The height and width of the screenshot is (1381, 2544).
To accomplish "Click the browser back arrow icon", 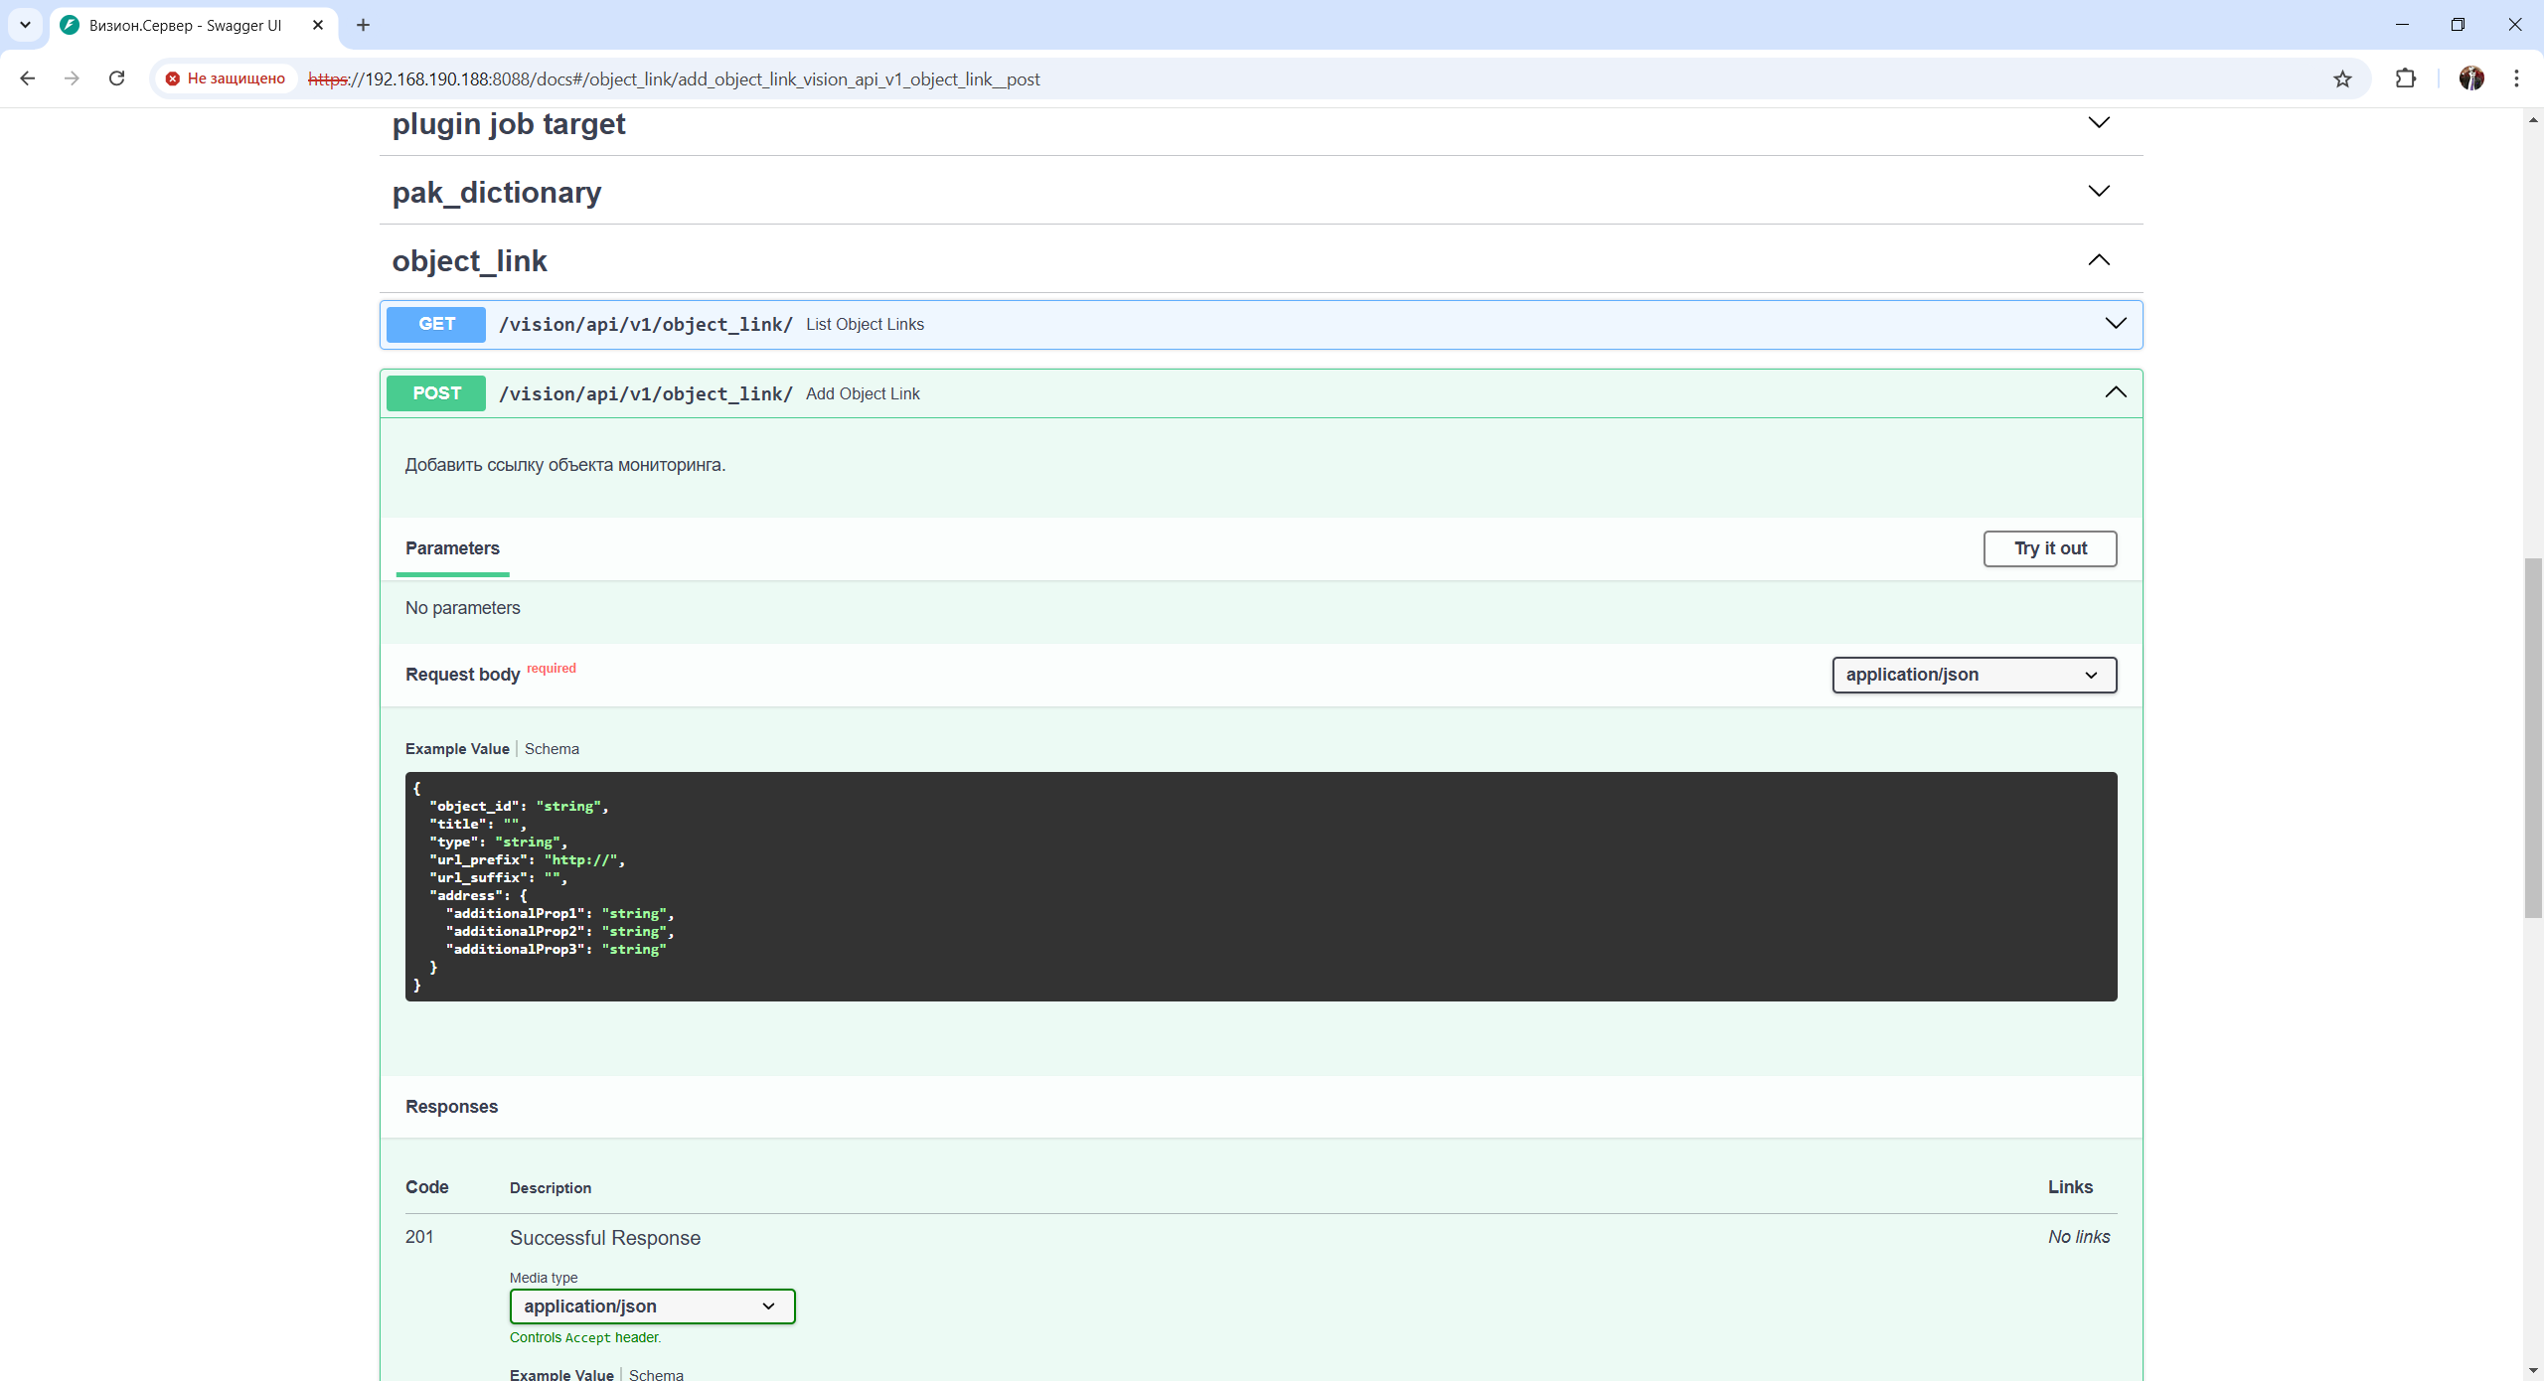I will [28, 78].
